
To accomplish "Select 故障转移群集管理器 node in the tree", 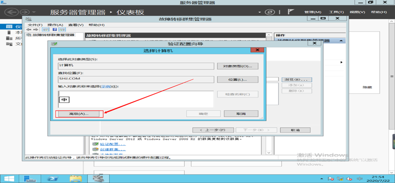I will click(x=53, y=35).
